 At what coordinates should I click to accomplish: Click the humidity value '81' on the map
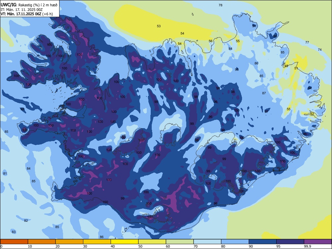5,174
